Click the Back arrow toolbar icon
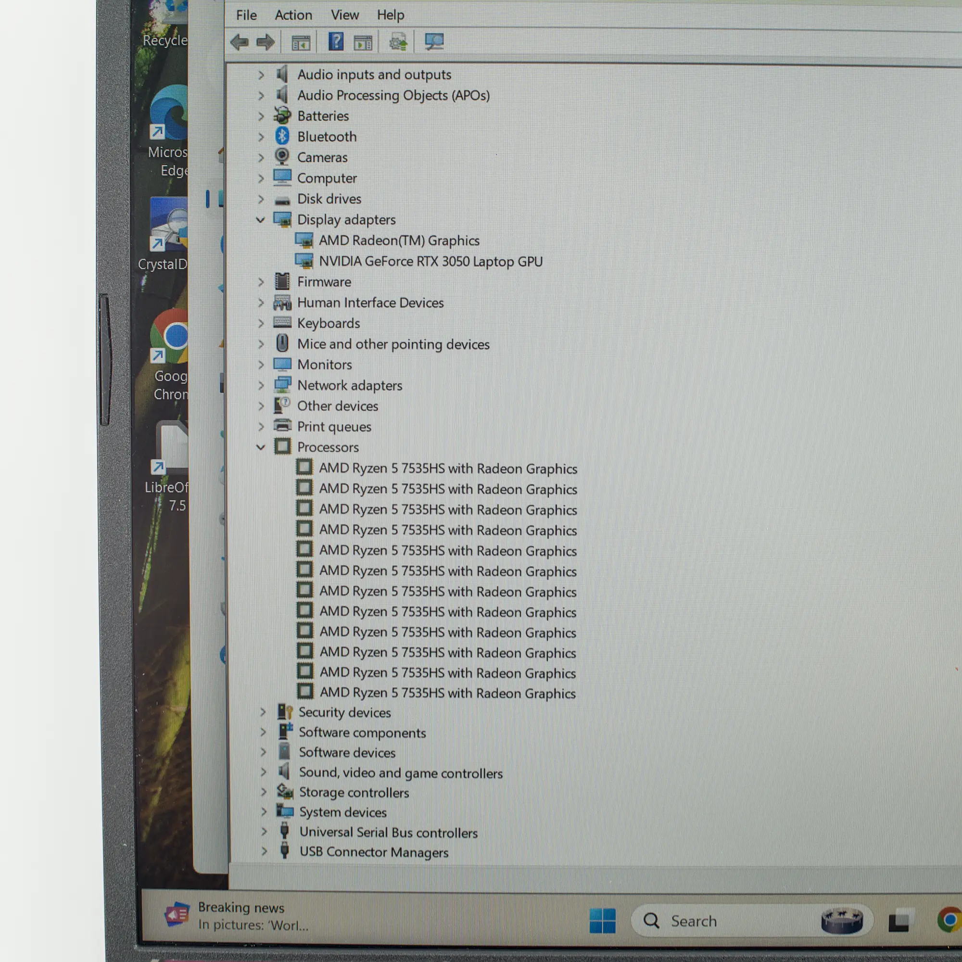The image size is (962, 962). point(240,42)
